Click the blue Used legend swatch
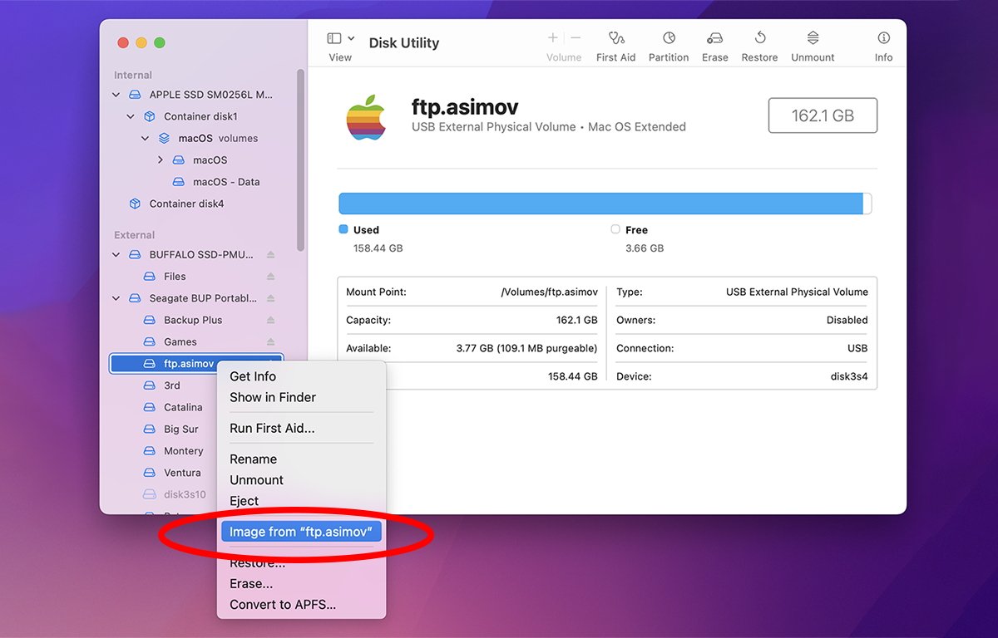The height and width of the screenshot is (638, 998). (343, 229)
